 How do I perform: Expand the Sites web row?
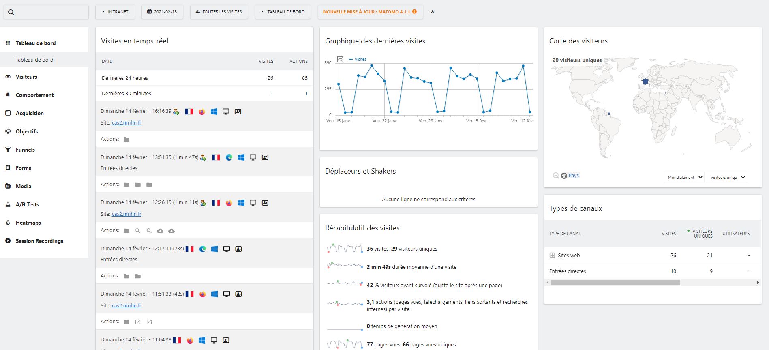[x=552, y=255]
